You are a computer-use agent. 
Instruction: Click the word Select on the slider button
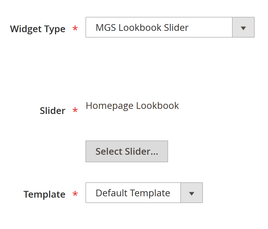[109, 152]
